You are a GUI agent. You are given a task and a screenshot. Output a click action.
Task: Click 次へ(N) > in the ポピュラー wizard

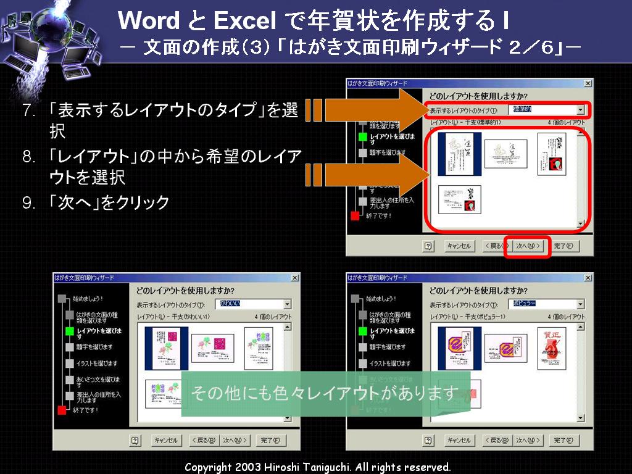tap(528, 441)
